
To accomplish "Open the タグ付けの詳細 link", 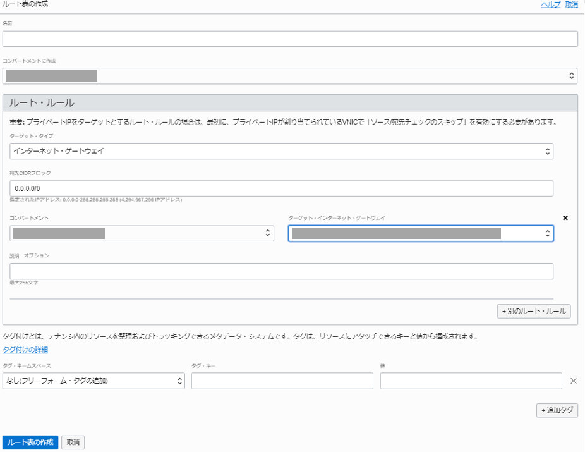I will [25, 350].
